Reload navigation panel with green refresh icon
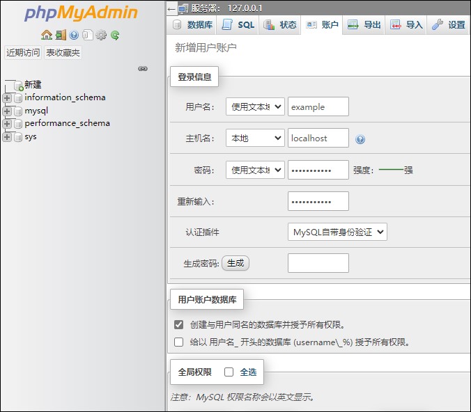Image resolution: width=471 pixels, height=412 pixels. click(x=115, y=35)
